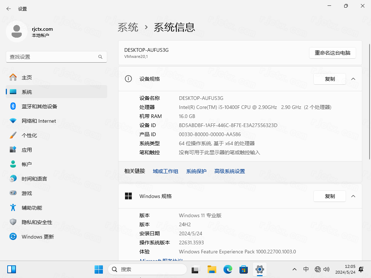Image resolution: width=371 pixels, height=278 pixels.
Task: Open the 主页 menu item
Action: (57, 77)
